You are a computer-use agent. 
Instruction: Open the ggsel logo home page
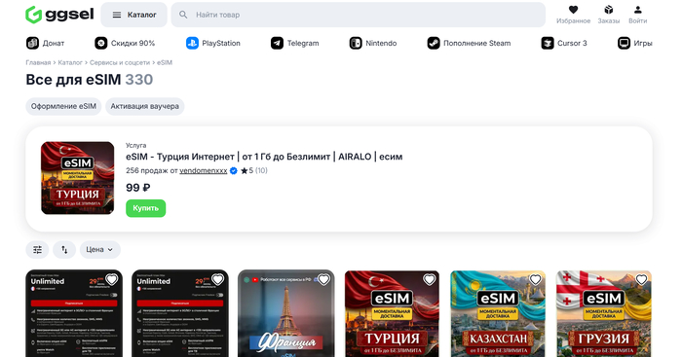pyautogui.click(x=59, y=15)
